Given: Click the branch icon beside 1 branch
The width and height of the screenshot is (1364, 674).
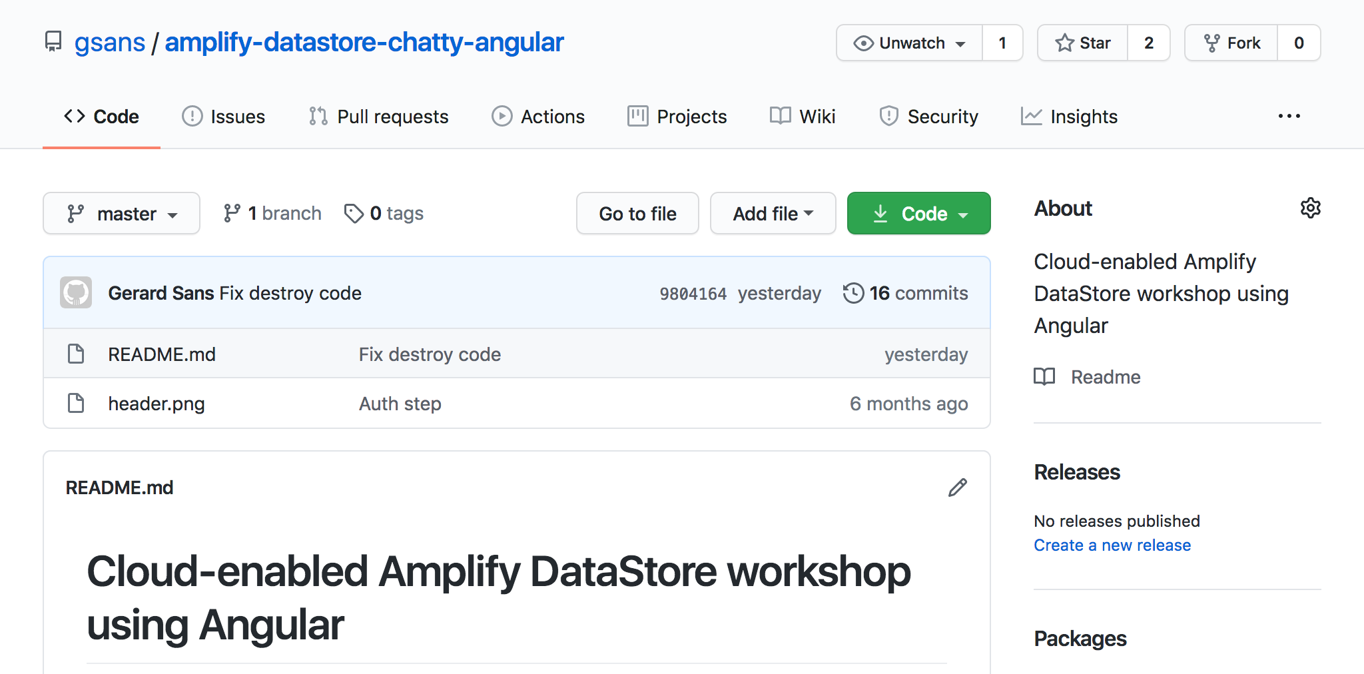Looking at the screenshot, I should point(232,213).
